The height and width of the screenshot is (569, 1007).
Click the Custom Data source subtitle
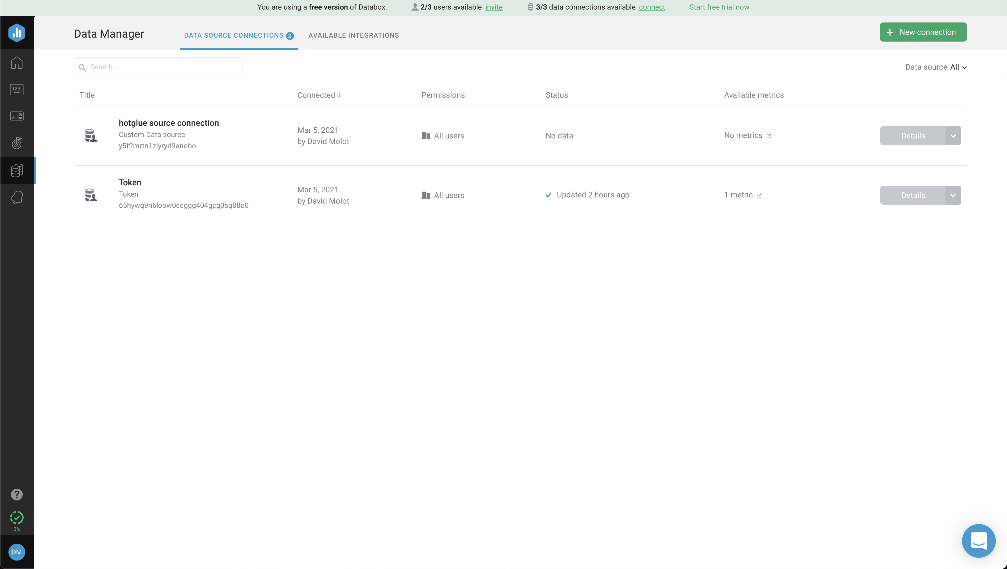(152, 135)
